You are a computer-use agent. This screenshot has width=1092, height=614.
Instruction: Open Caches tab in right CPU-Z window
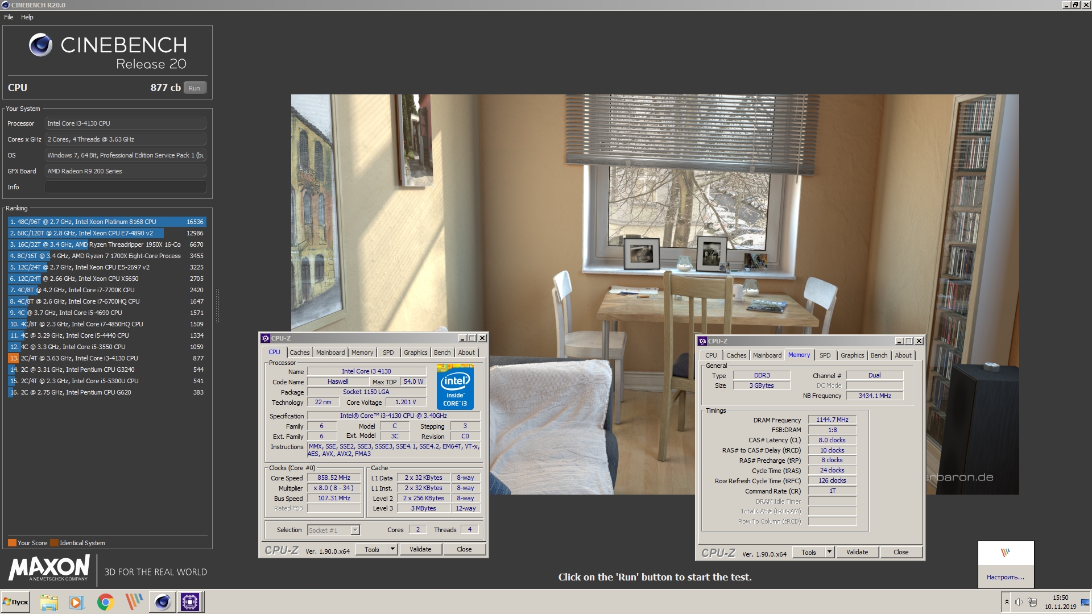[x=737, y=355]
